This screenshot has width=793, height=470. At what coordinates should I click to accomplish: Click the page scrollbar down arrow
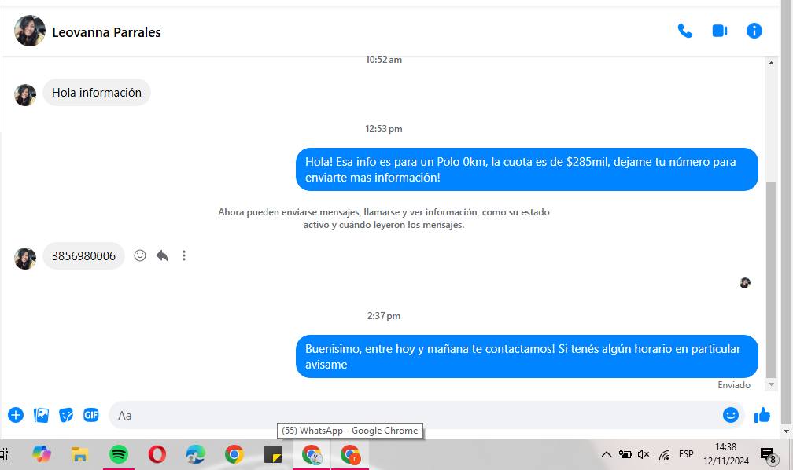(x=787, y=431)
